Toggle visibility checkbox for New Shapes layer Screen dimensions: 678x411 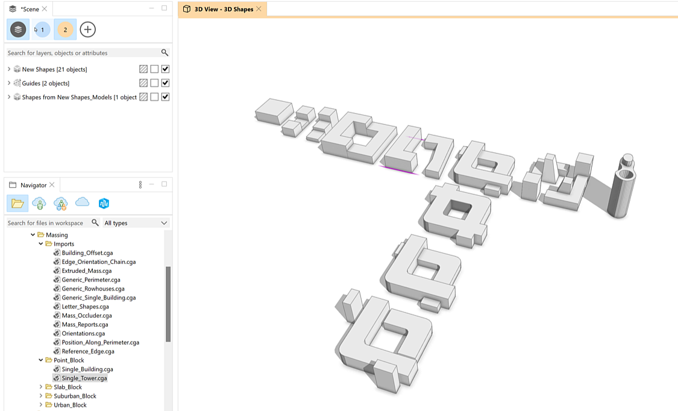pos(165,69)
